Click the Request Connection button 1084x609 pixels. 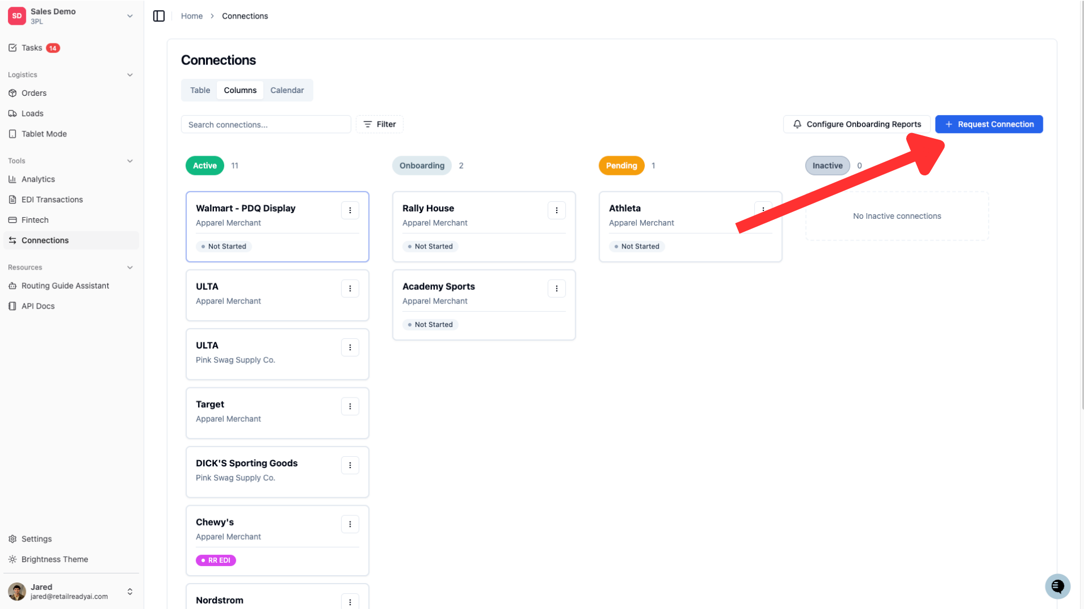point(989,124)
